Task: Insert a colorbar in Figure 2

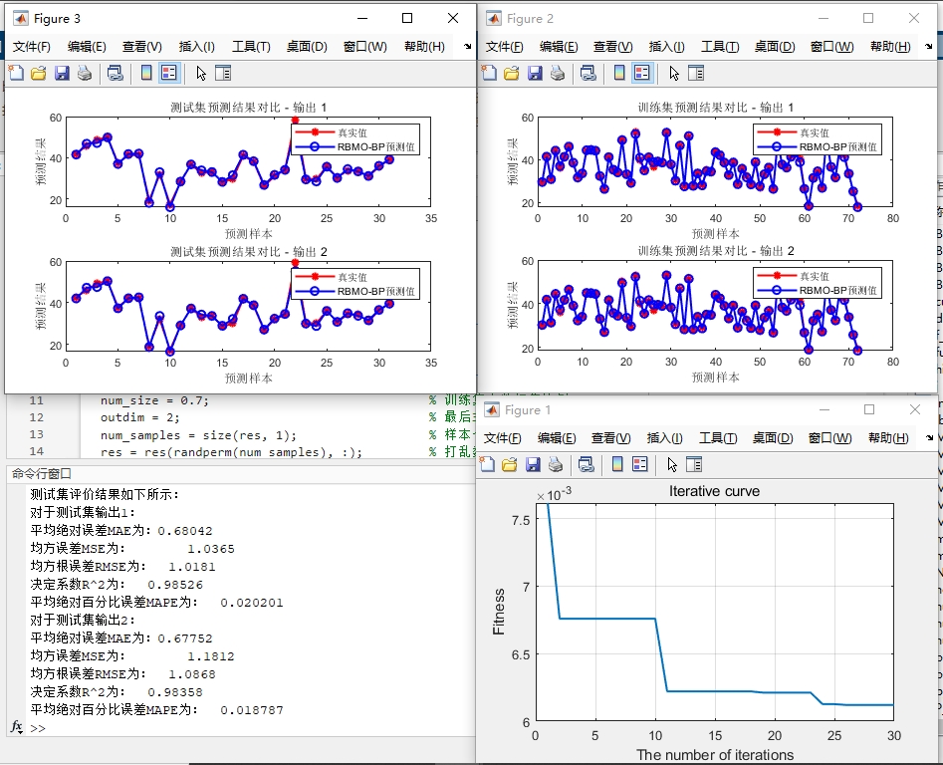Action: pos(619,74)
